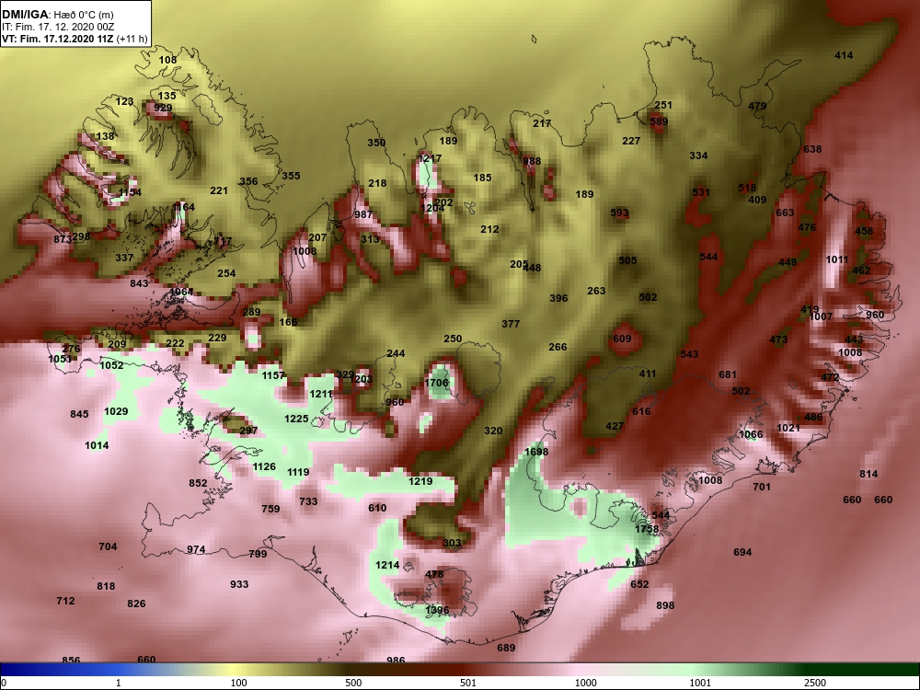Viewport: 920px width, 690px height.
Task: Click the map value '1164'
Action: point(183,207)
